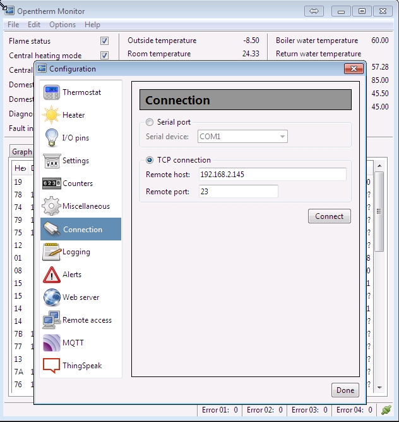Select the Alerts label in sidebar
The width and height of the screenshot is (399, 422).
[72, 275]
